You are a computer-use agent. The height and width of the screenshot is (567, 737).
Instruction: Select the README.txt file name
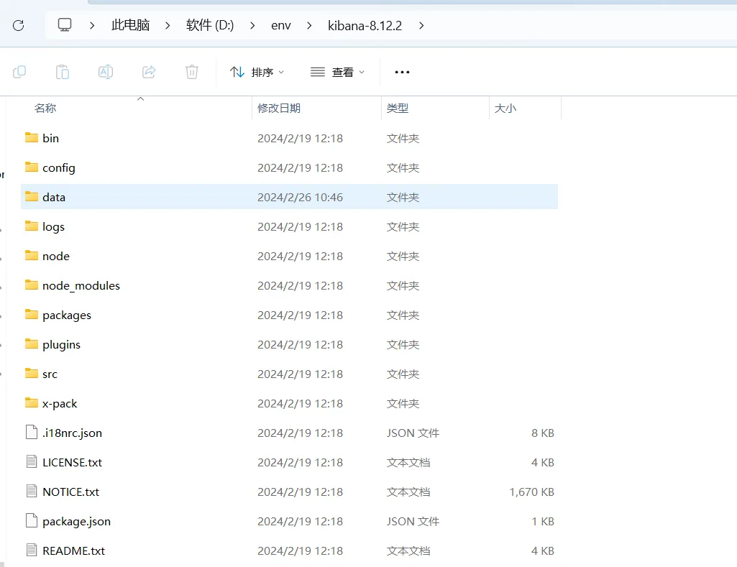coord(73,550)
